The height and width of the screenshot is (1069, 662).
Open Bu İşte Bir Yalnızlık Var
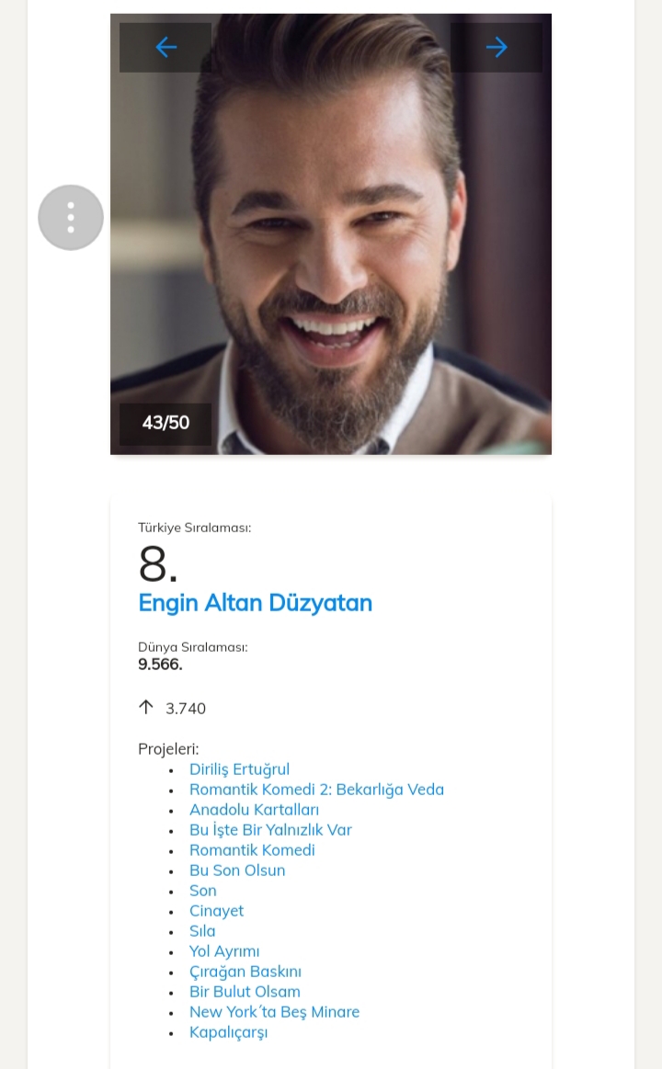click(x=270, y=830)
